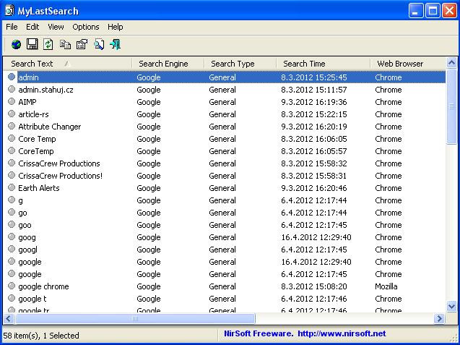Refresh the search list with the green arrows icon

point(48,44)
